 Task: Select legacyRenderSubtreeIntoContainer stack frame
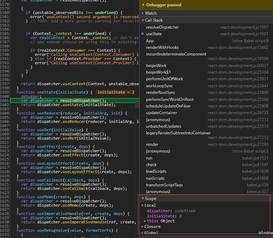[206, 135]
